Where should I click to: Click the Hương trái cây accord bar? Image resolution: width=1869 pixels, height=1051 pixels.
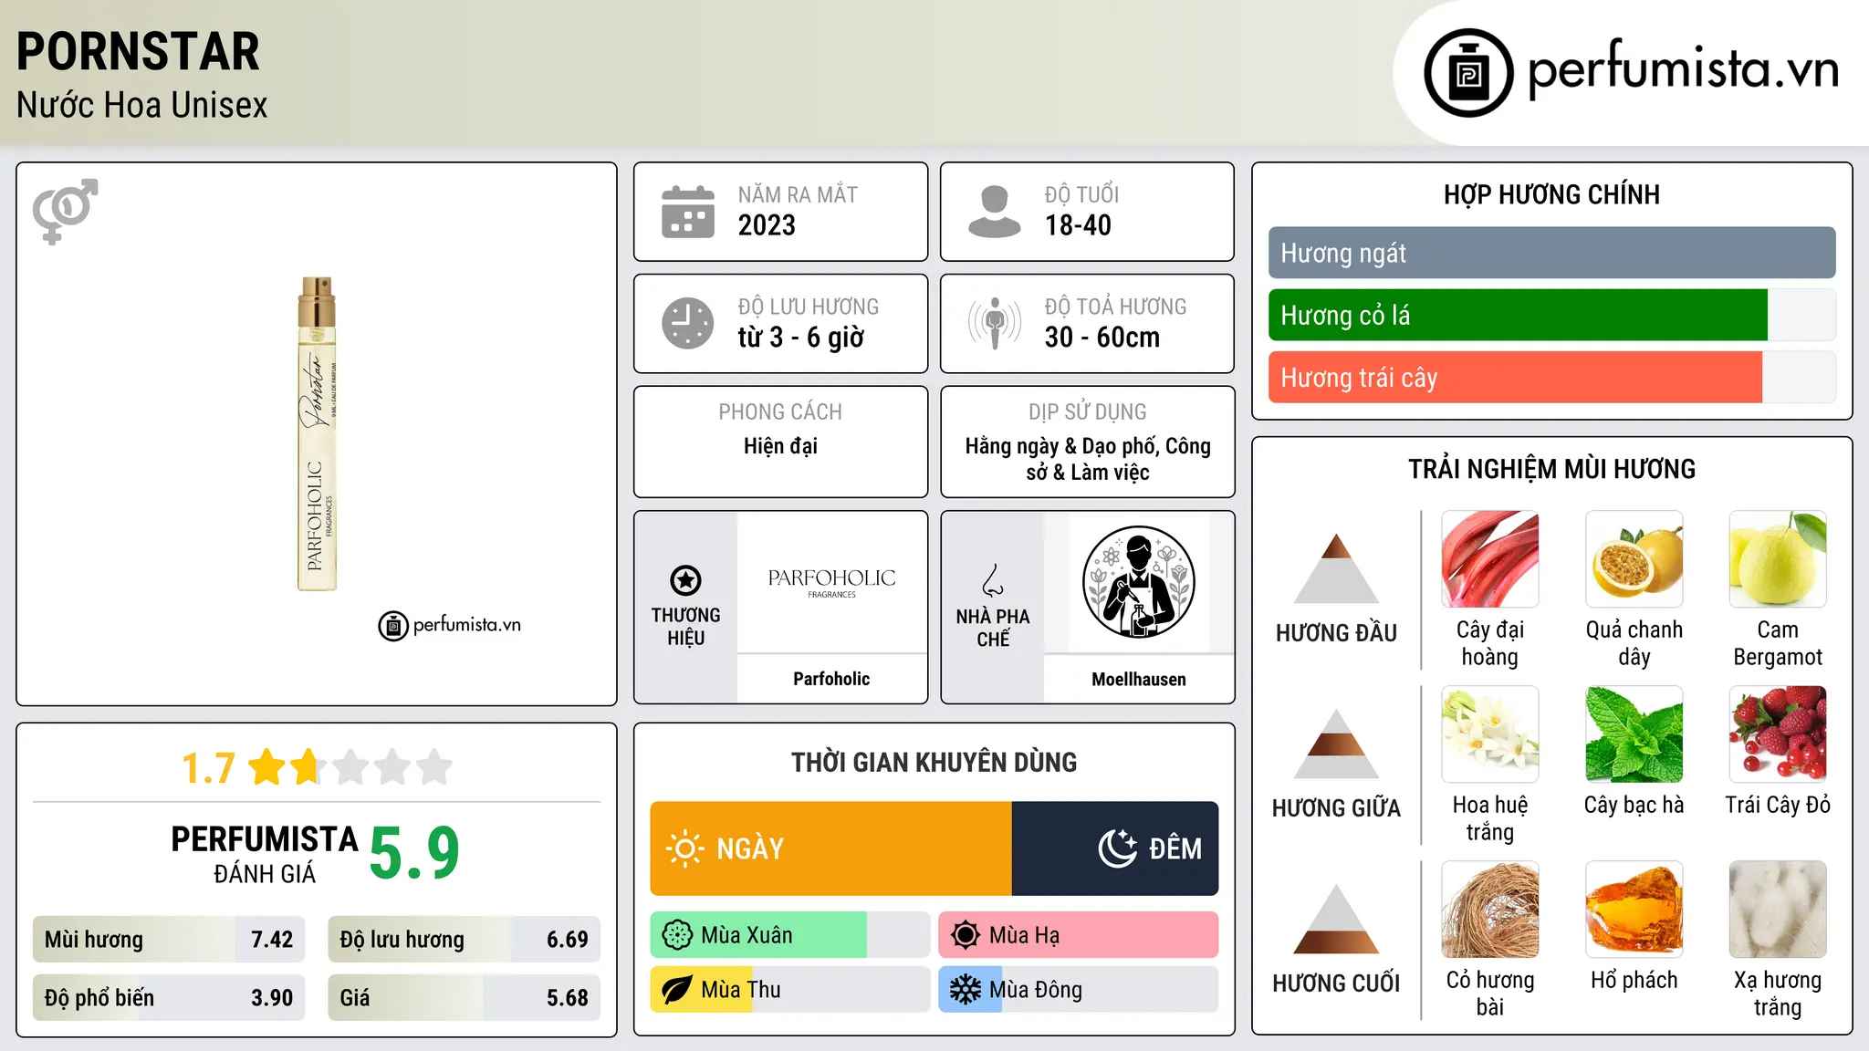(x=1551, y=377)
